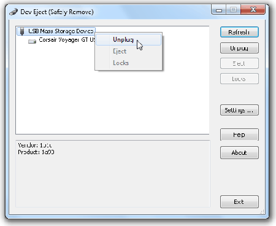Choose Locks from the context menu
276x226 pixels.
(129, 63)
